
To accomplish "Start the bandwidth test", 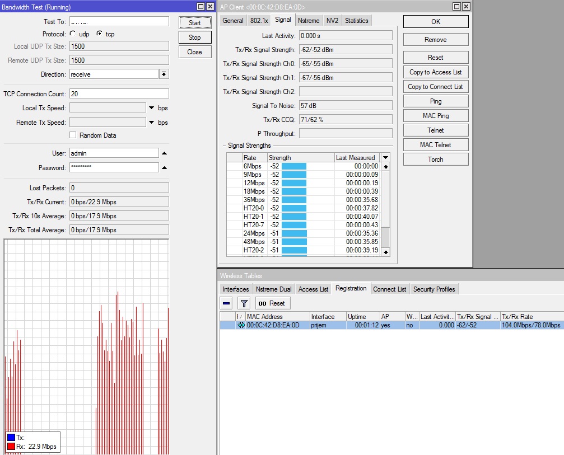I will point(195,22).
